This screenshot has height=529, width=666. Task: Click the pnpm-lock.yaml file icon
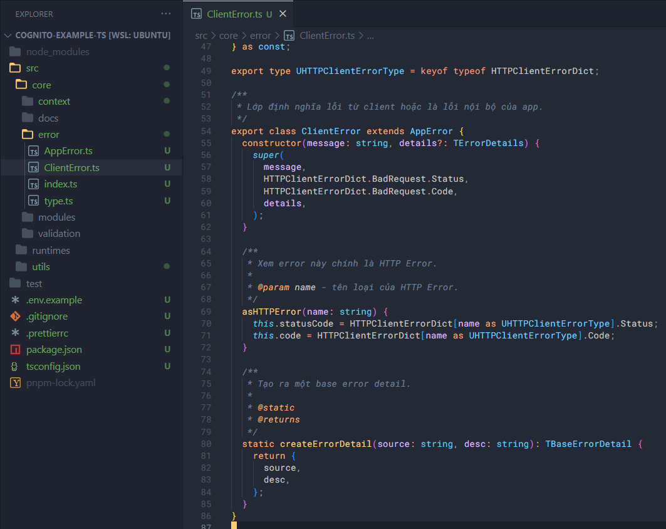coord(16,383)
